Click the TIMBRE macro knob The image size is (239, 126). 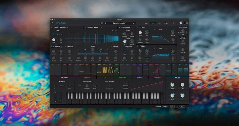tap(172, 85)
